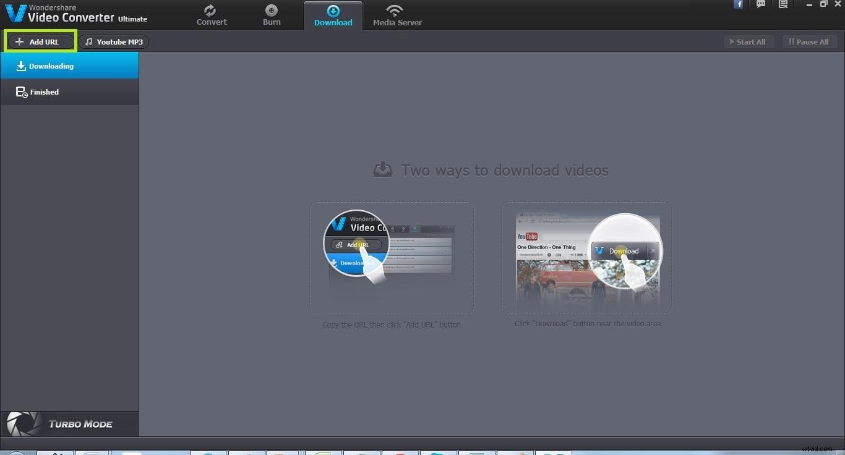Click the Add URL button
The height and width of the screenshot is (455, 845).
[x=40, y=41]
